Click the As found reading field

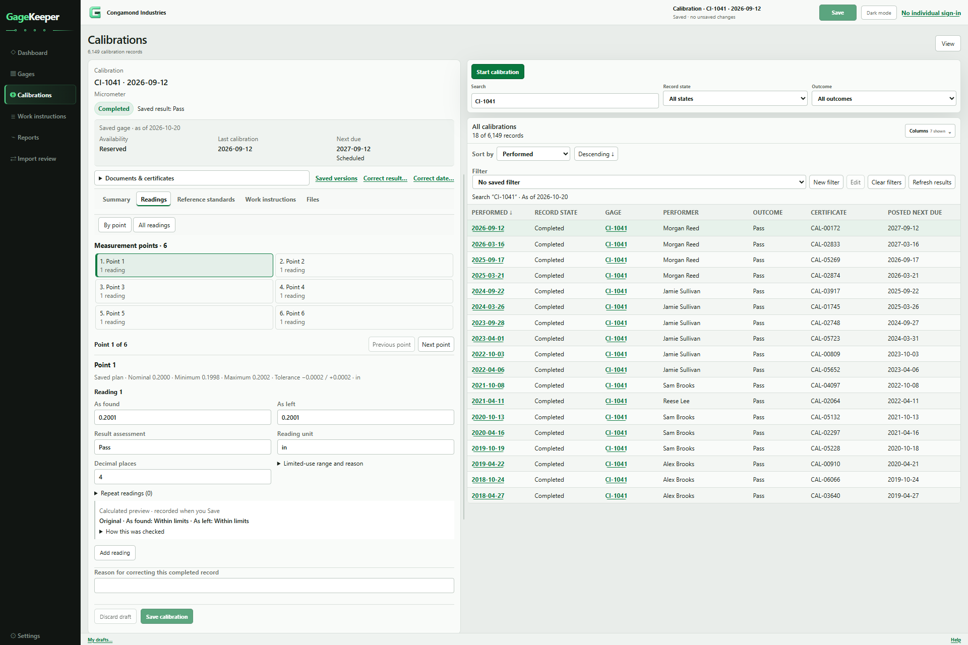tap(183, 418)
